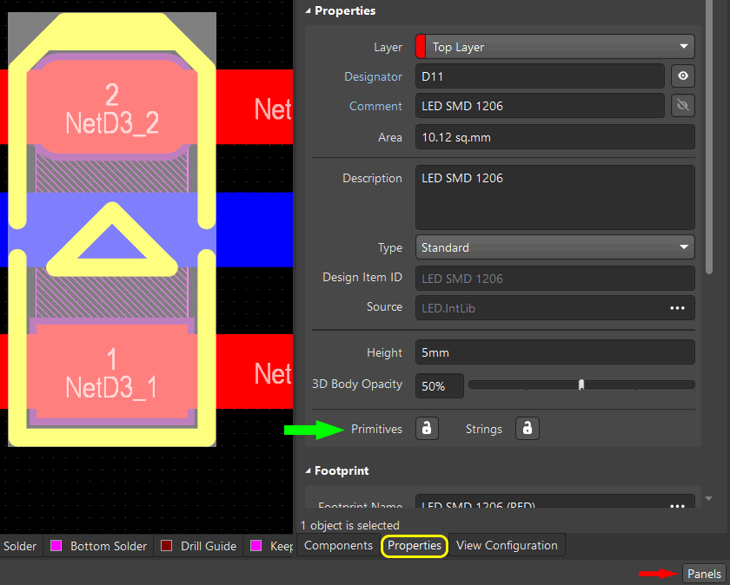Screen dimensions: 730x585
Task: Switch to the Properties tab
Action: pyautogui.click(x=415, y=546)
